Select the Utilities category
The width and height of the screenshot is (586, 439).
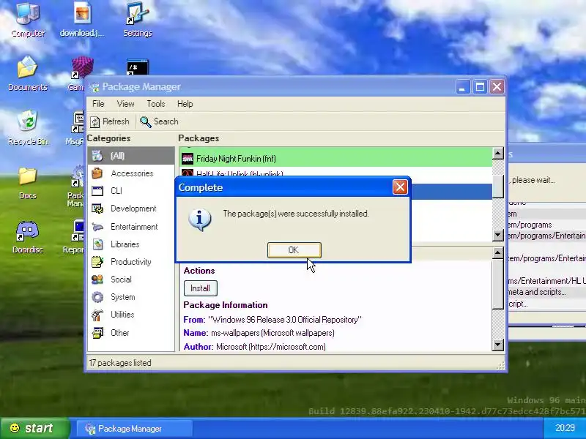click(131, 315)
